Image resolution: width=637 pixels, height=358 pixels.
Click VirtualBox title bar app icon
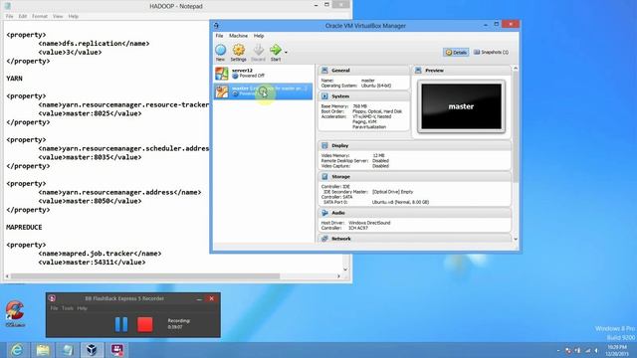tap(216, 26)
